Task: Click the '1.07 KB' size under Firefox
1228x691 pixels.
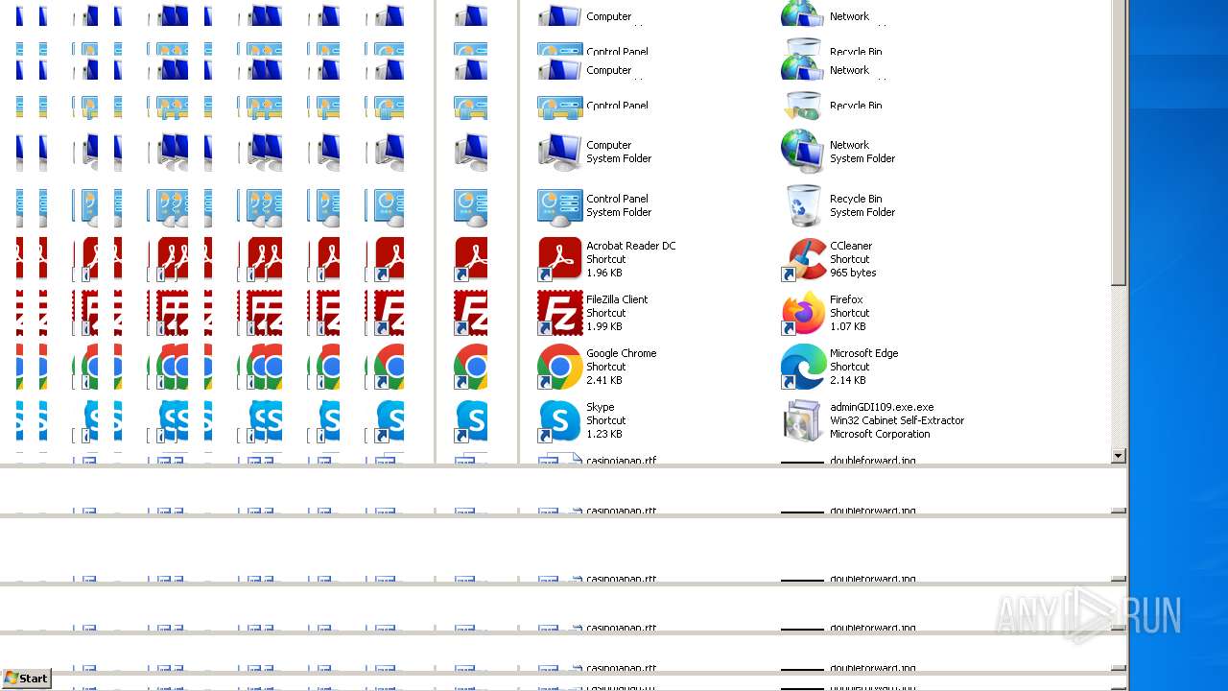Action: tap(848, 326)
